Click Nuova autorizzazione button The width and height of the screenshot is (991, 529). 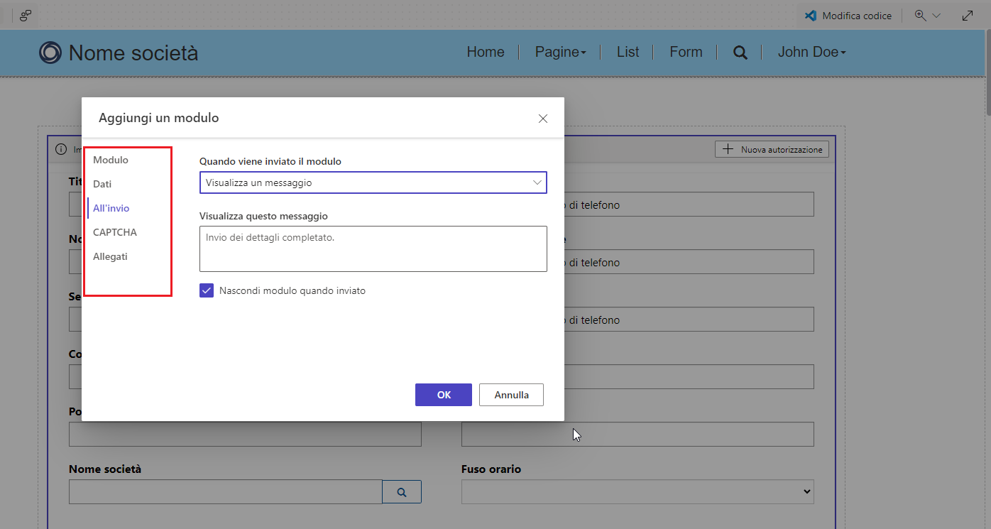[772, 149]
